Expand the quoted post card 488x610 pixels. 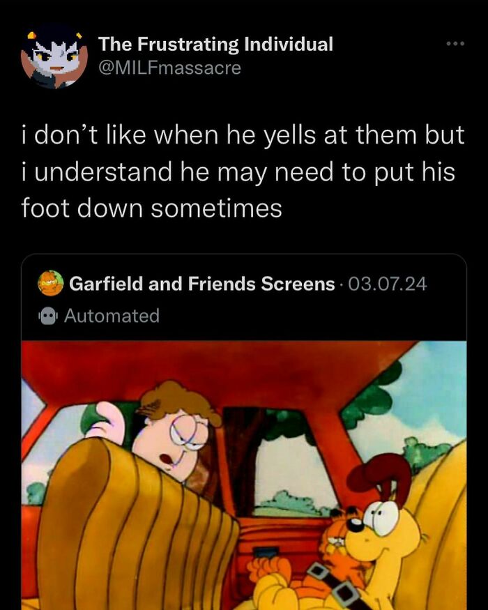pos(244,300)
